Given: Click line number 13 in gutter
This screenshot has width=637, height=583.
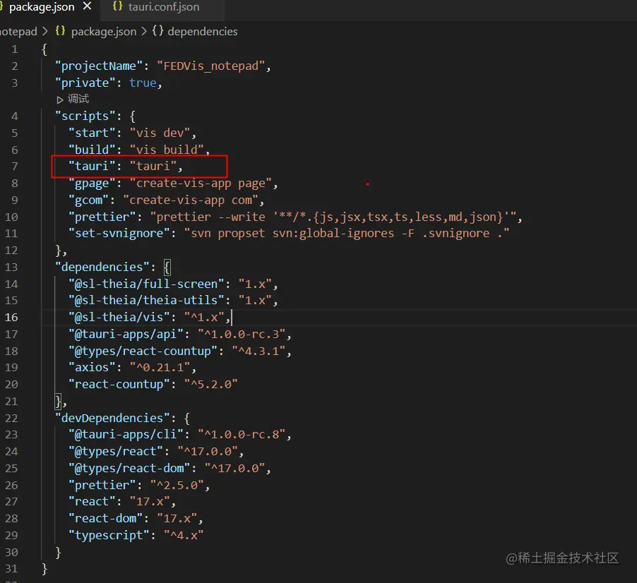Looking at the screenshot, I should click(x=11, y=268).
